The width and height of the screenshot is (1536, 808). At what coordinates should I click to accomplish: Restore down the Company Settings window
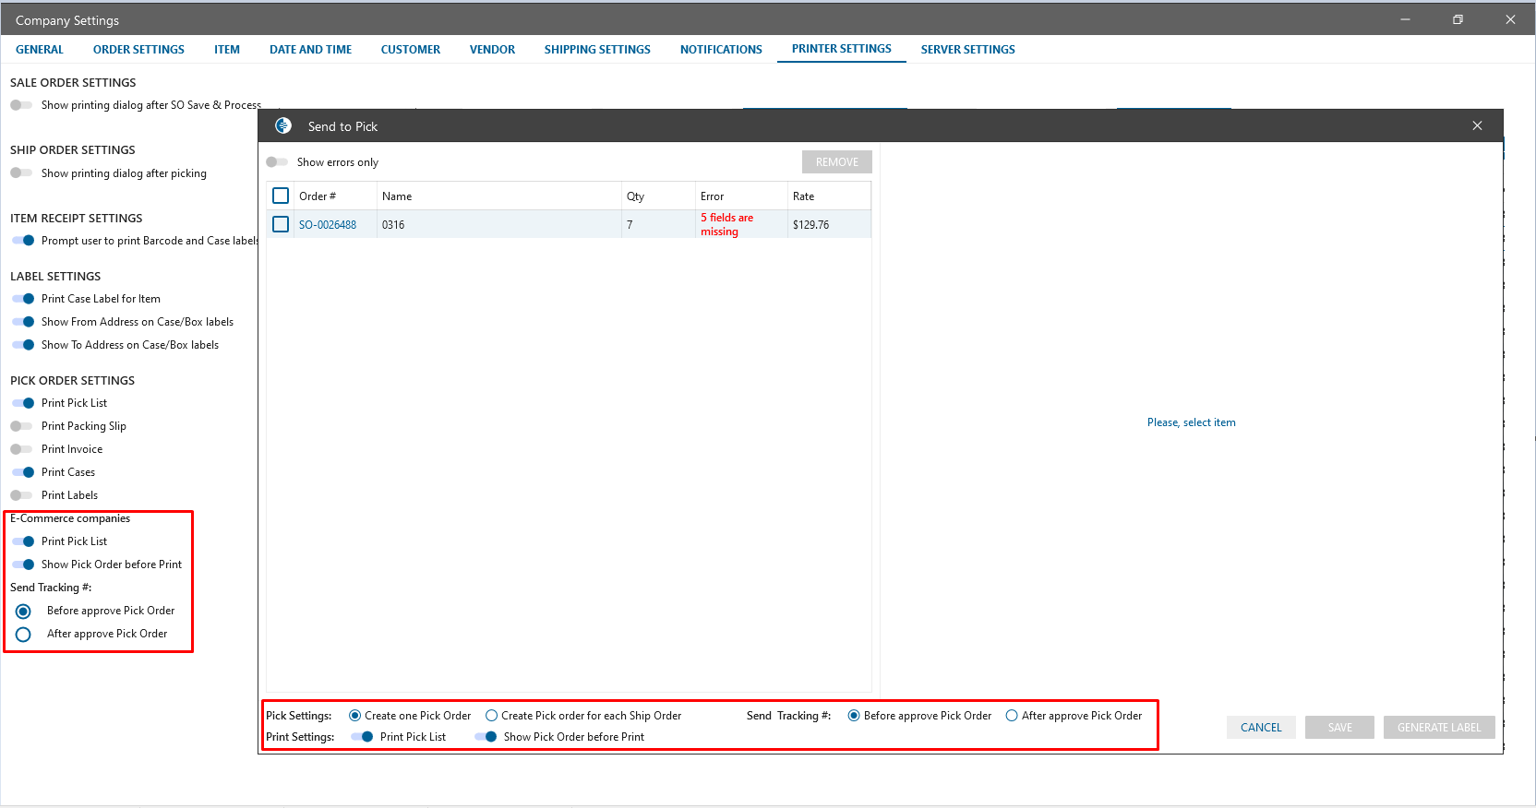1458,19
